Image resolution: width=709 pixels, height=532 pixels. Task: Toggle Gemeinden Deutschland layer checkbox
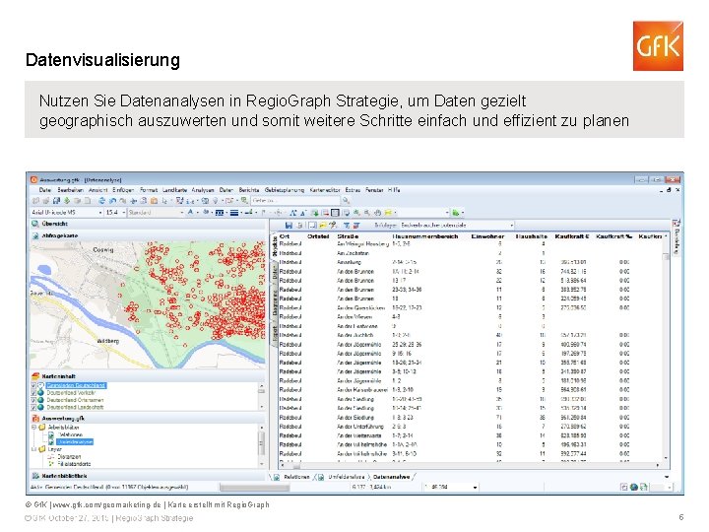(33, 385)
